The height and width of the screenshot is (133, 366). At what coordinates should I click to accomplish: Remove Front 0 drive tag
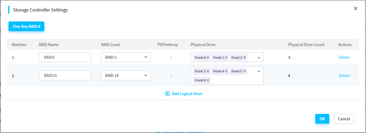[x=208, y=58]
